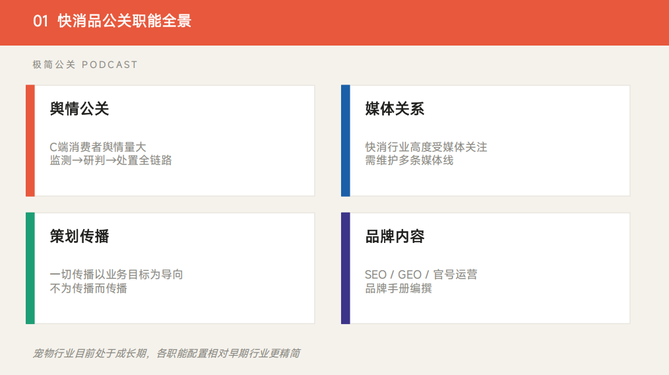
Task: Click the italic footer note about 宠物行业
Action: [x=166, y=353]
